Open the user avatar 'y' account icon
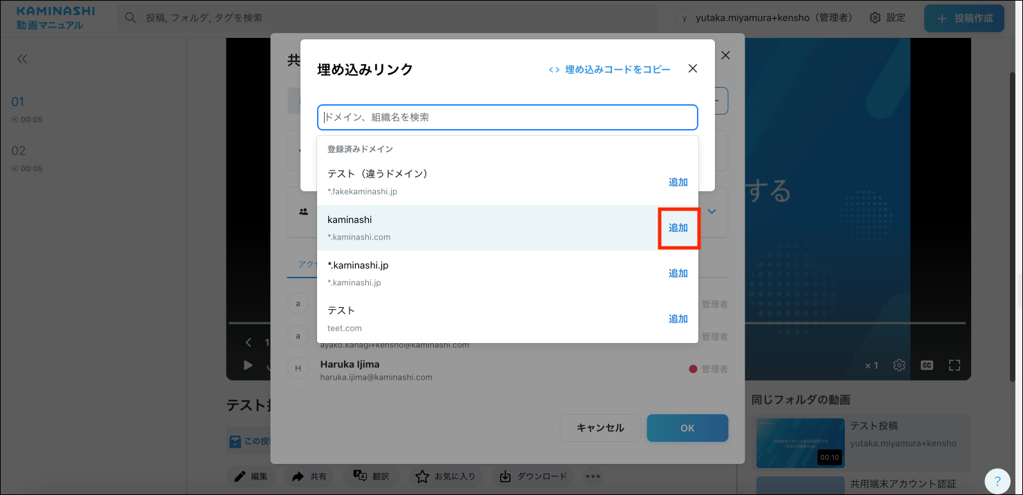Image resolution: width=1023 pixels, height=495 pixels. (685, 18)
